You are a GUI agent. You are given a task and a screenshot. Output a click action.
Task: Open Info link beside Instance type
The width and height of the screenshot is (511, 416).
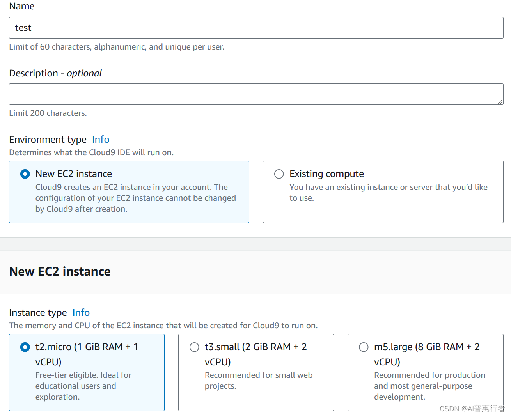point(81,313)
